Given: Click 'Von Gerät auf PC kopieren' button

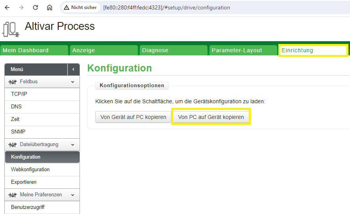Looking at the screenshot, I should pyautogui.click(x=133, y=117).
